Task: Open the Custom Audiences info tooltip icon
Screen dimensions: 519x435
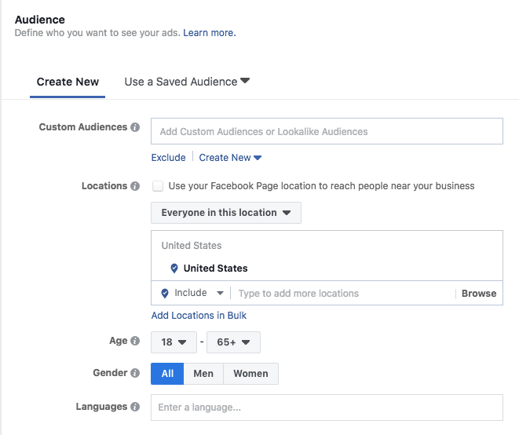Action: 135,127
